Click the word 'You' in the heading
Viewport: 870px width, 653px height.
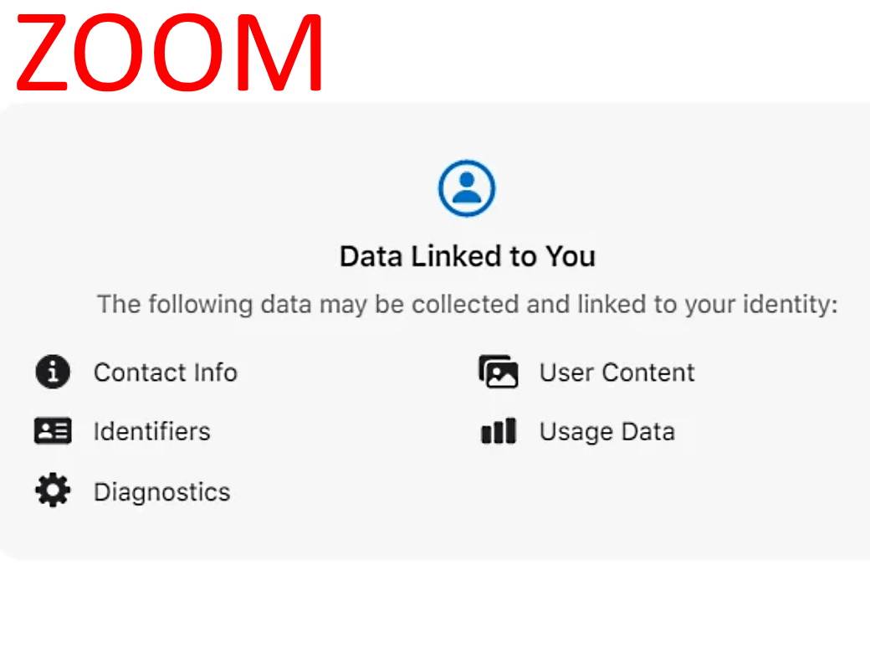pyautogui.click(x=571, y=256)
